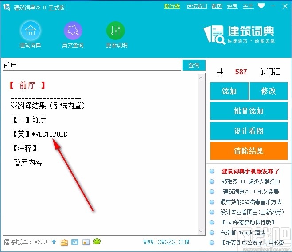The image size is (292, 252).
Task: Open the 截图 screenshot tool
Action: coord(217,6)
